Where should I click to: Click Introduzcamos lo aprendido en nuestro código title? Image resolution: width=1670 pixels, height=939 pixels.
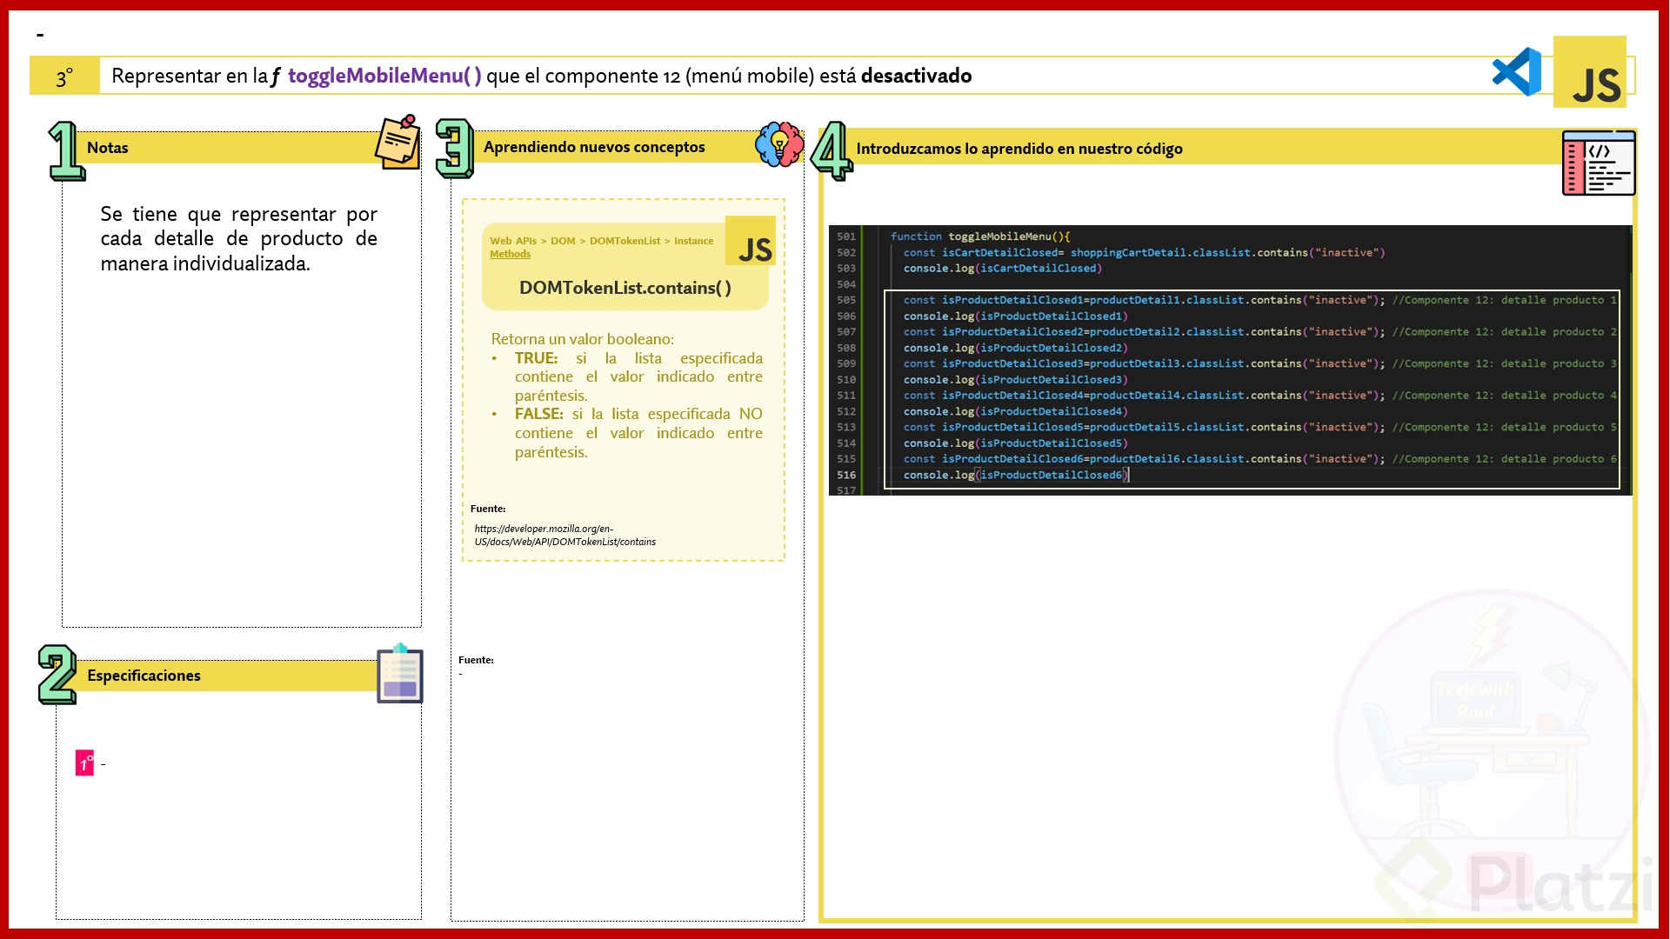1019,149
